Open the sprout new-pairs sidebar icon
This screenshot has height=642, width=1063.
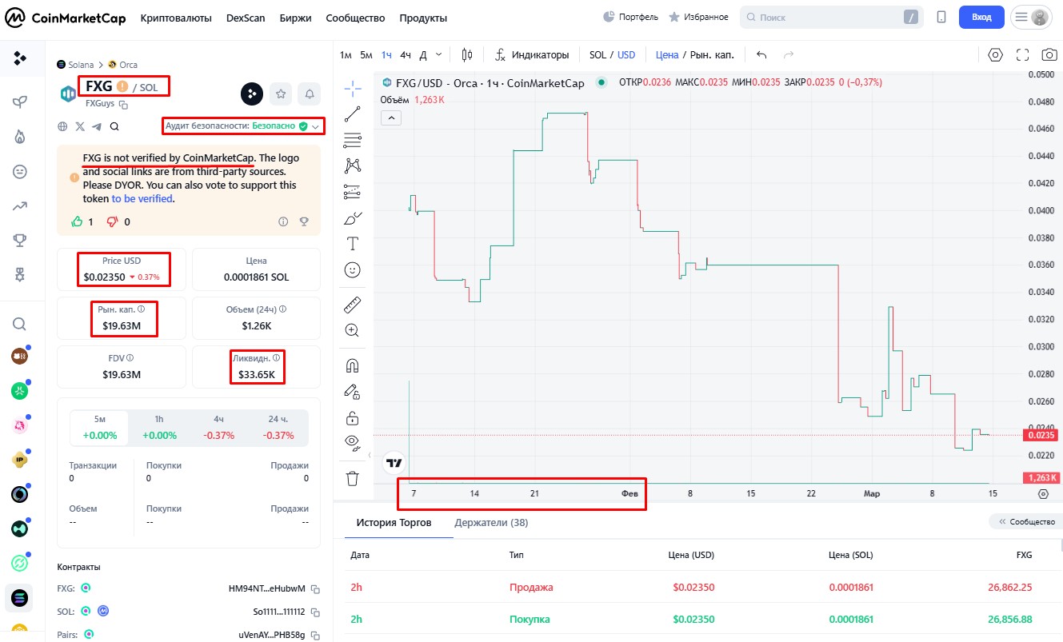coord(20,102)
